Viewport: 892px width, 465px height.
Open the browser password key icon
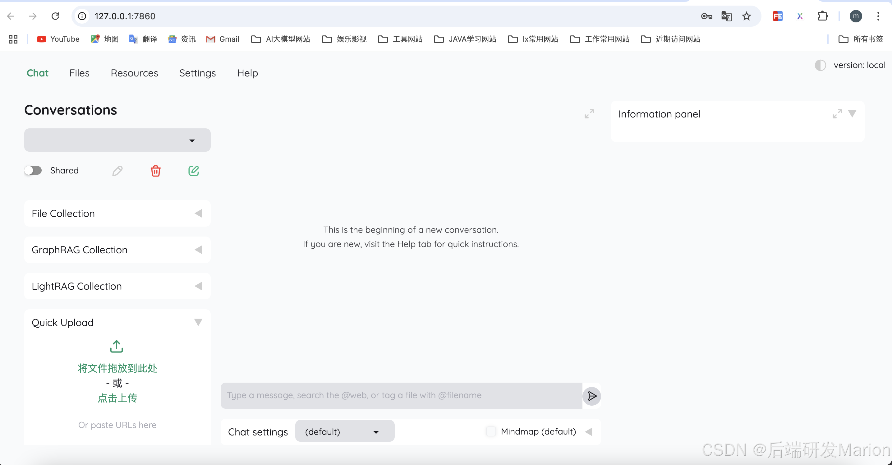(706, 16)
